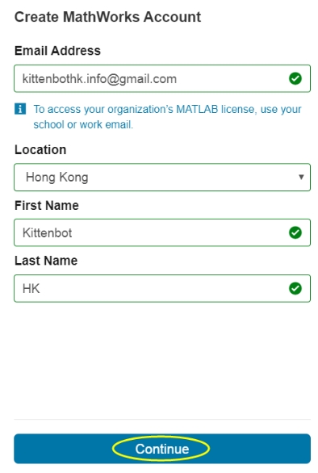The image size is (318, 473).
Task: Click the First Name label
Action: tap(47, 206)
